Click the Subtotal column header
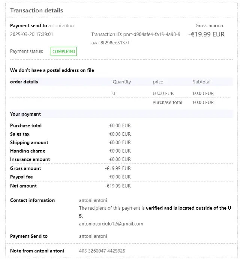This screenshot has height=260, width=240. [x=202, y=82]
